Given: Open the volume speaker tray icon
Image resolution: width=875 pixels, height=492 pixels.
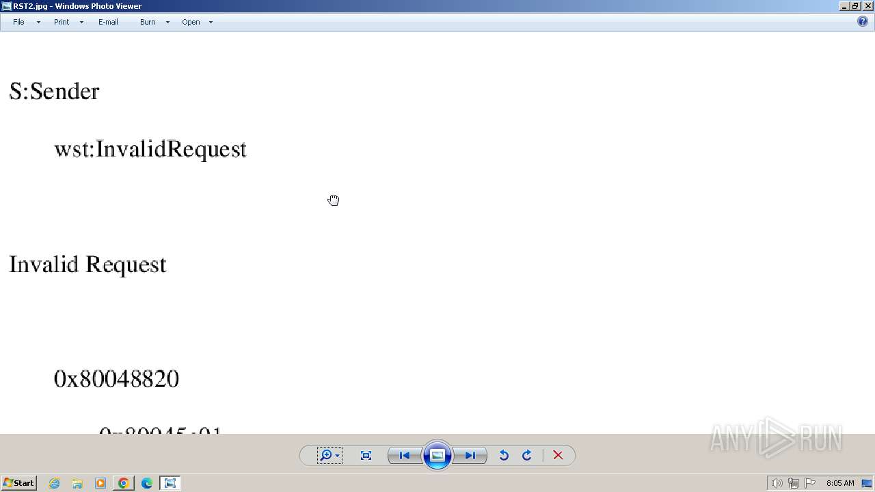Looking at the screenshot, I should 777,483.
